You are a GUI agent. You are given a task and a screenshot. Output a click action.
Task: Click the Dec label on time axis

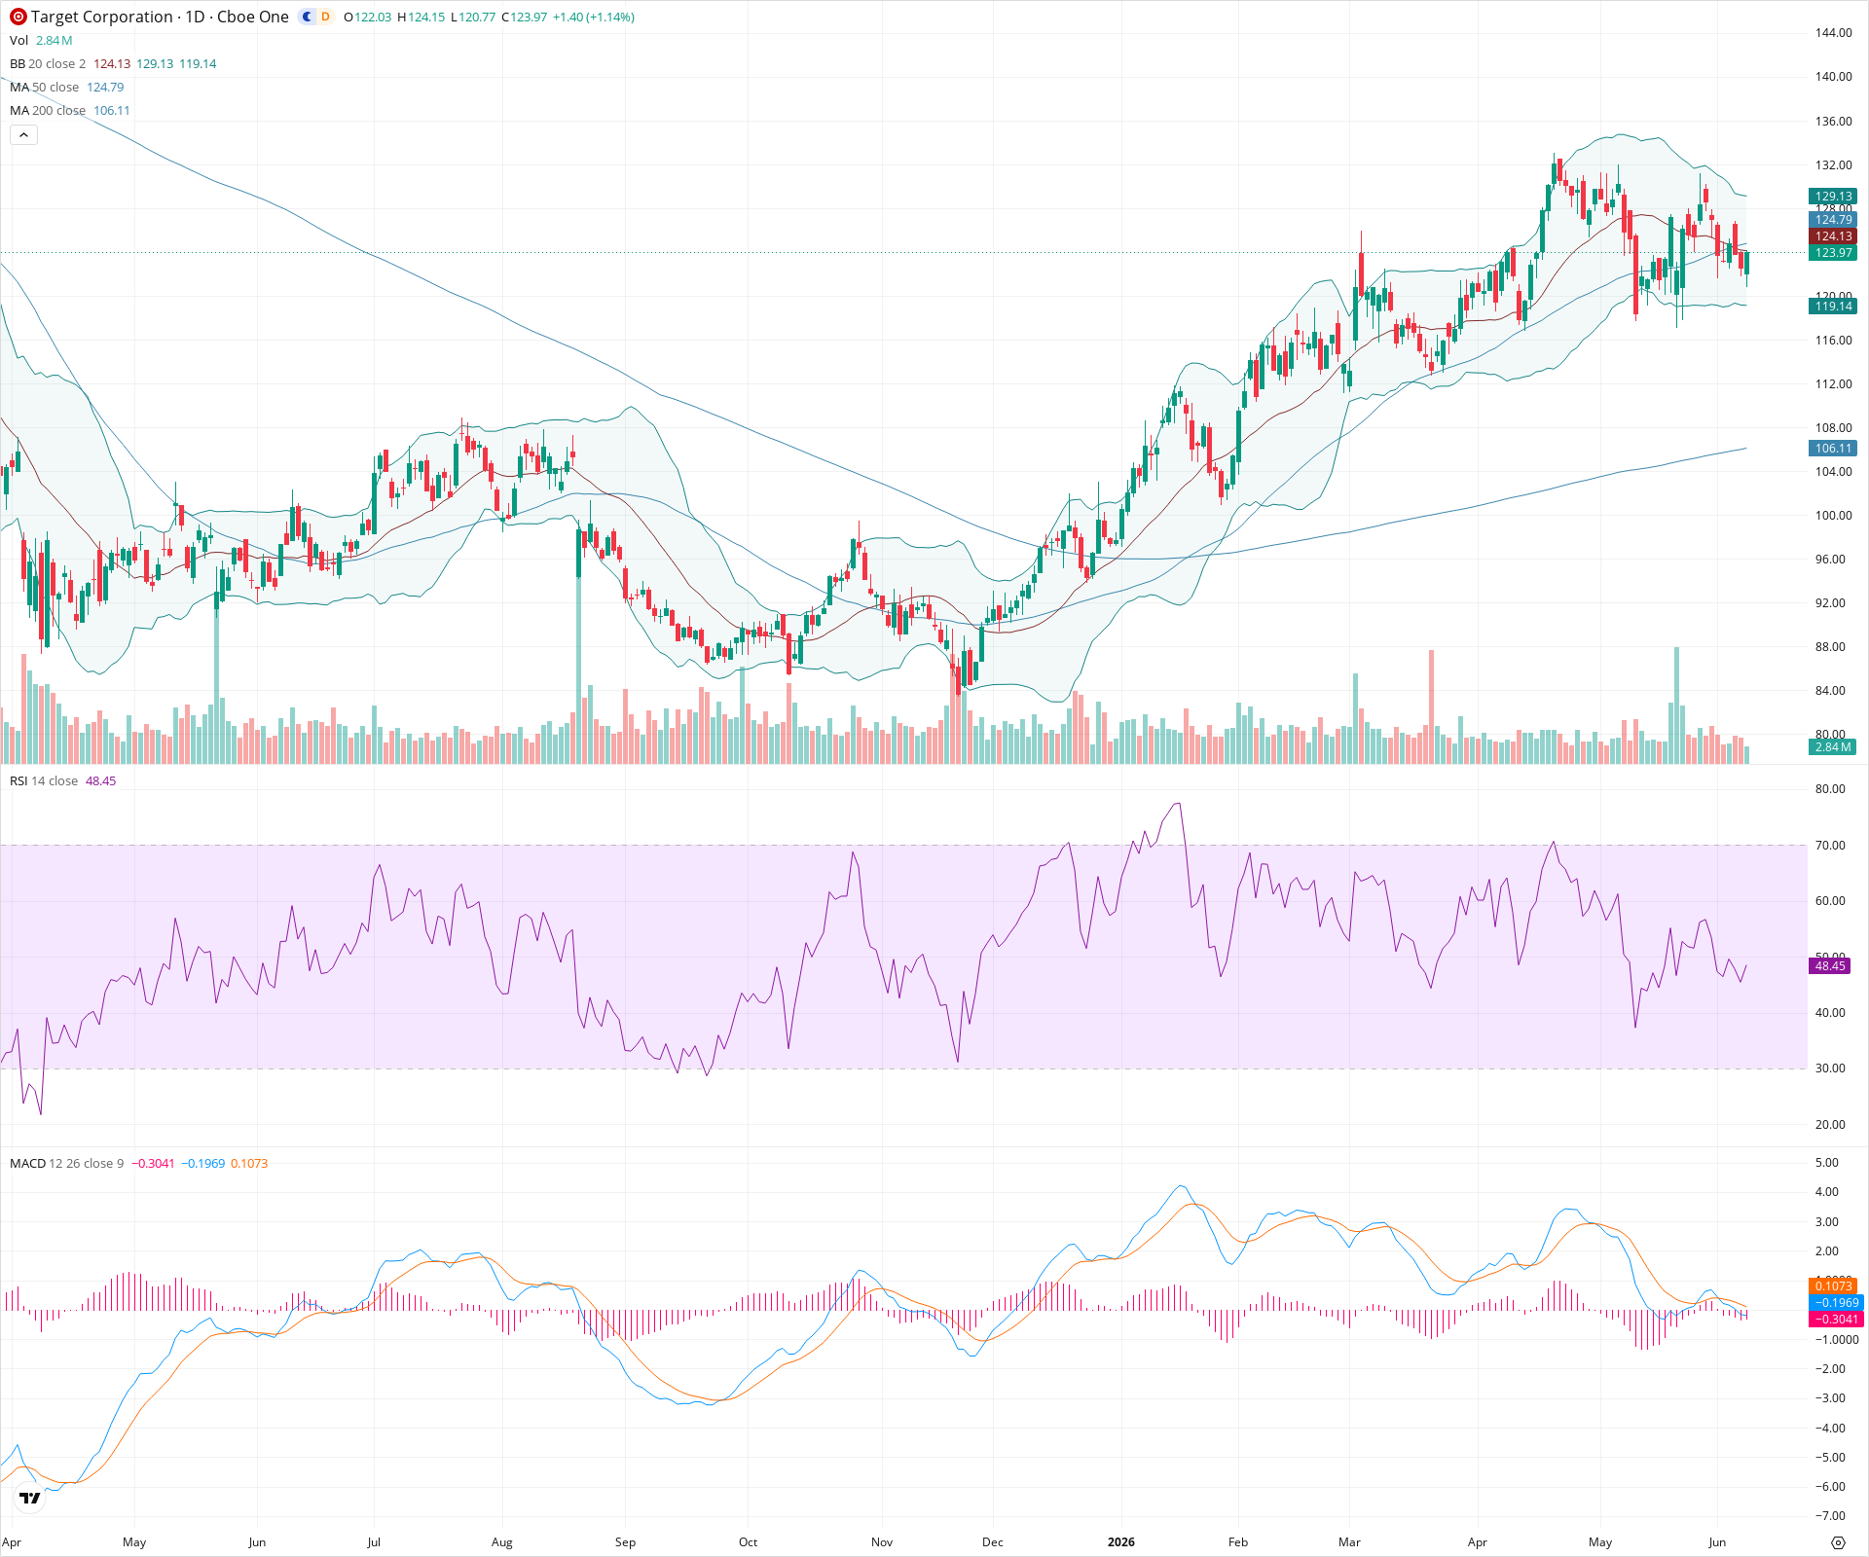[x=992, y=1542]
